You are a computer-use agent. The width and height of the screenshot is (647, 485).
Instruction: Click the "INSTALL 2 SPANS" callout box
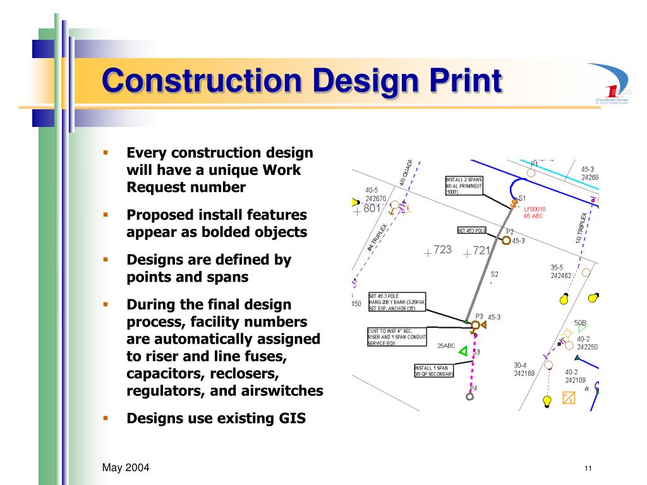464,186
